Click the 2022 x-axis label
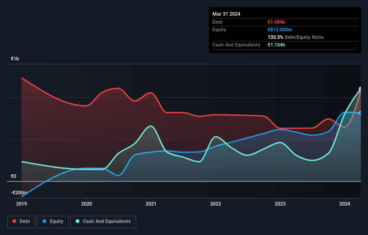The width and height of the screenshot is (368, 235). (x=216, y=204)
